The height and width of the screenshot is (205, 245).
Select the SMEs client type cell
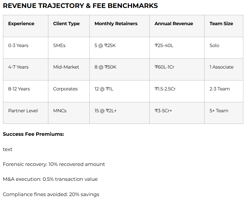pyautogui.click(x=59, y=45)
